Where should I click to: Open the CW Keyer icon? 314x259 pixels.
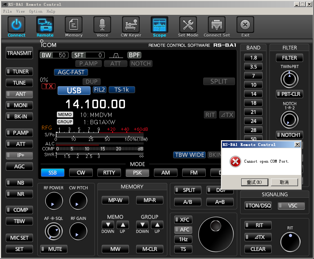point(131,25)
